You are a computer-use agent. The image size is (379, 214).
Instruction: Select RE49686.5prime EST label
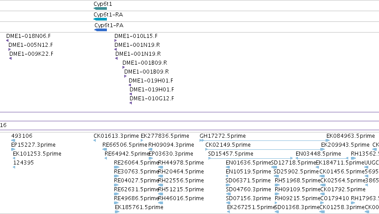point(136,199)
